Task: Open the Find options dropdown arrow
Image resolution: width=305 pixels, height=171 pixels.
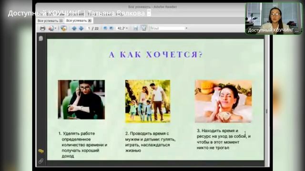Action: pyautogui.click(x=186, y=28)
